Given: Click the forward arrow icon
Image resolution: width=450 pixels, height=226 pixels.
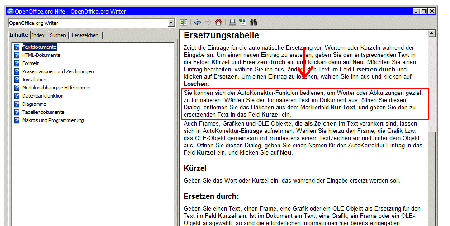Looking at the screenshot, I should pyautogui.click(x=208, y=22).
